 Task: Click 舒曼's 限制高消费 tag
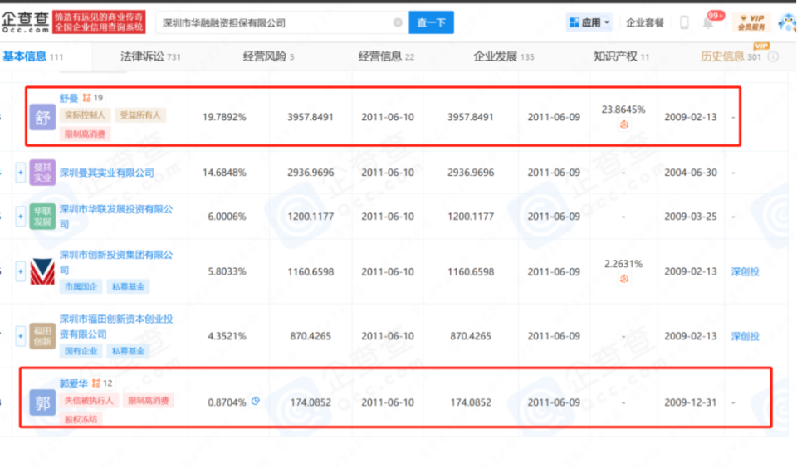(x=85, y=134)
